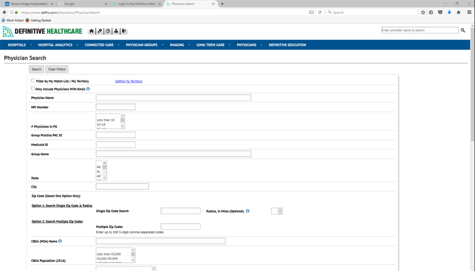
Task: Show site information icon in address bar
Action: tap(11, 12)
